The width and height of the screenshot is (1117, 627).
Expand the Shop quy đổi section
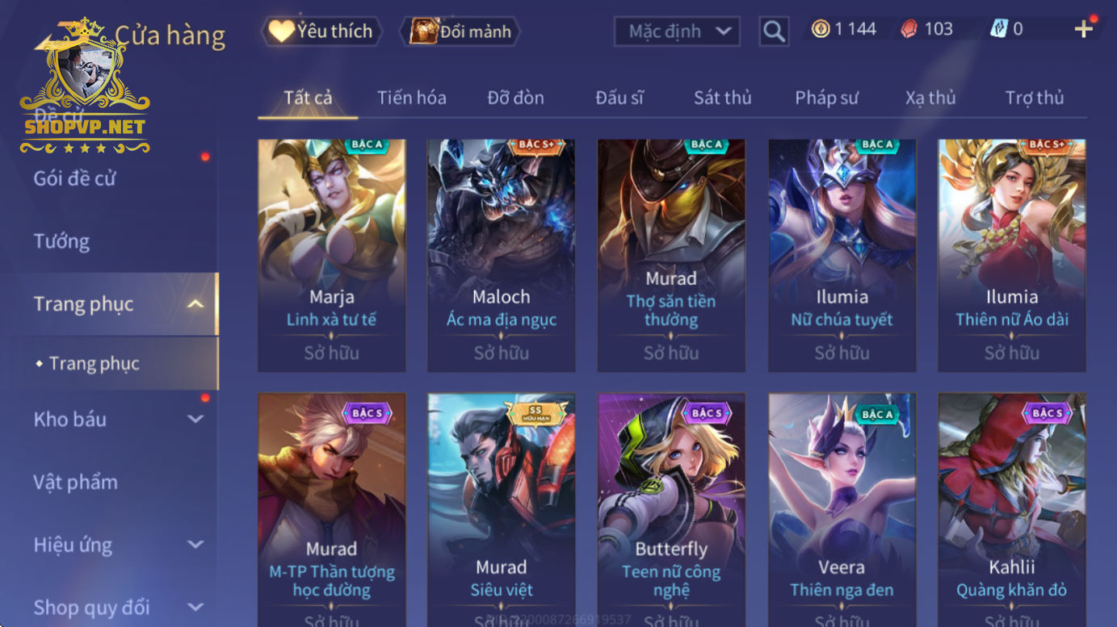click(195, 608)
